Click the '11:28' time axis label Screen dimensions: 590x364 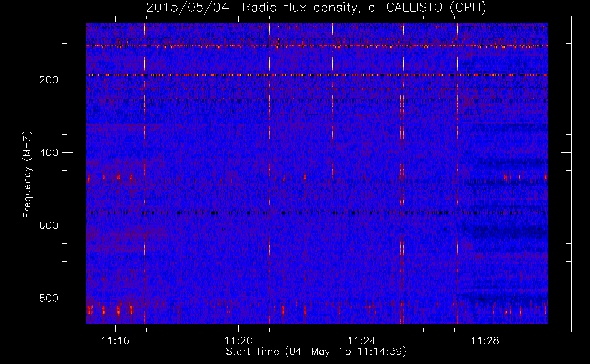(485, 341)
